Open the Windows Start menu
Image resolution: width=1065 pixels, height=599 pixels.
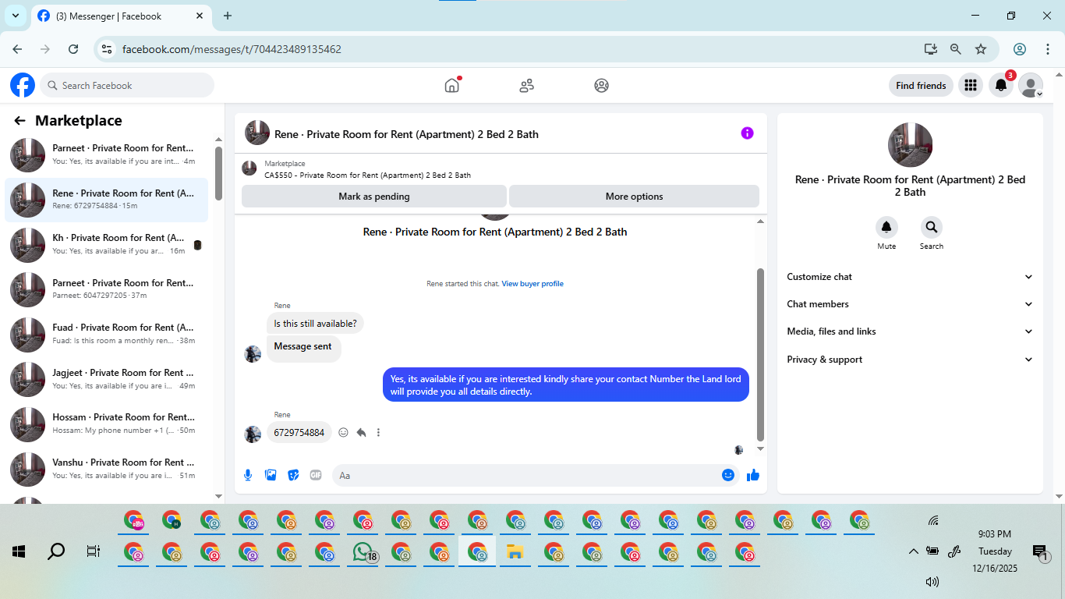click(19, 551)
